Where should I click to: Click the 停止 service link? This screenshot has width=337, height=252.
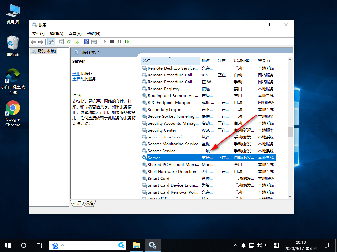(x=76, y=73)
